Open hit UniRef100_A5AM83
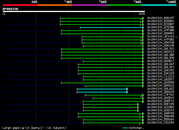The height and width of the screenshot is (130, 179). click(x=161, y=34)
